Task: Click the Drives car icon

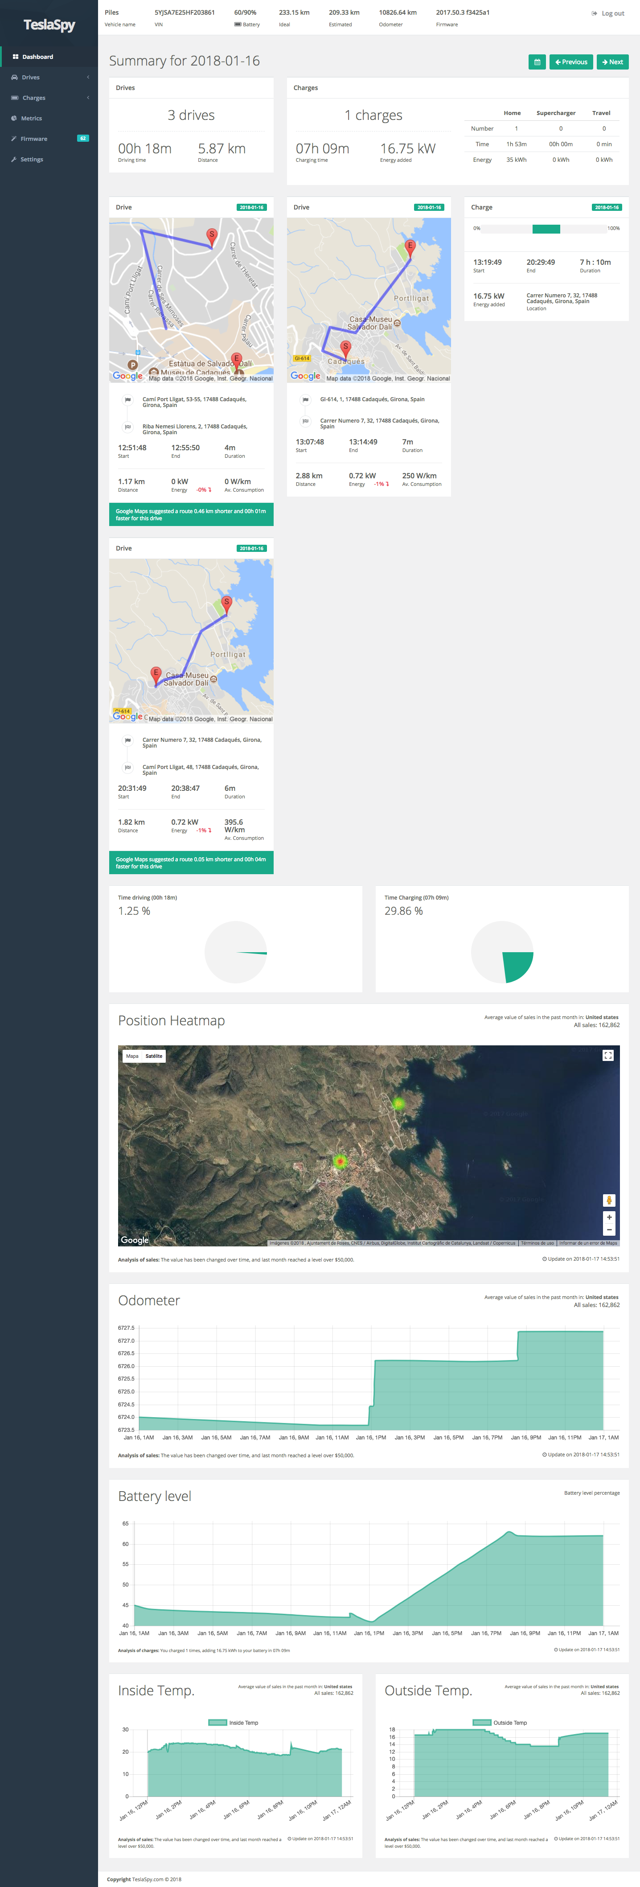Action: click(x=15, y=77)
